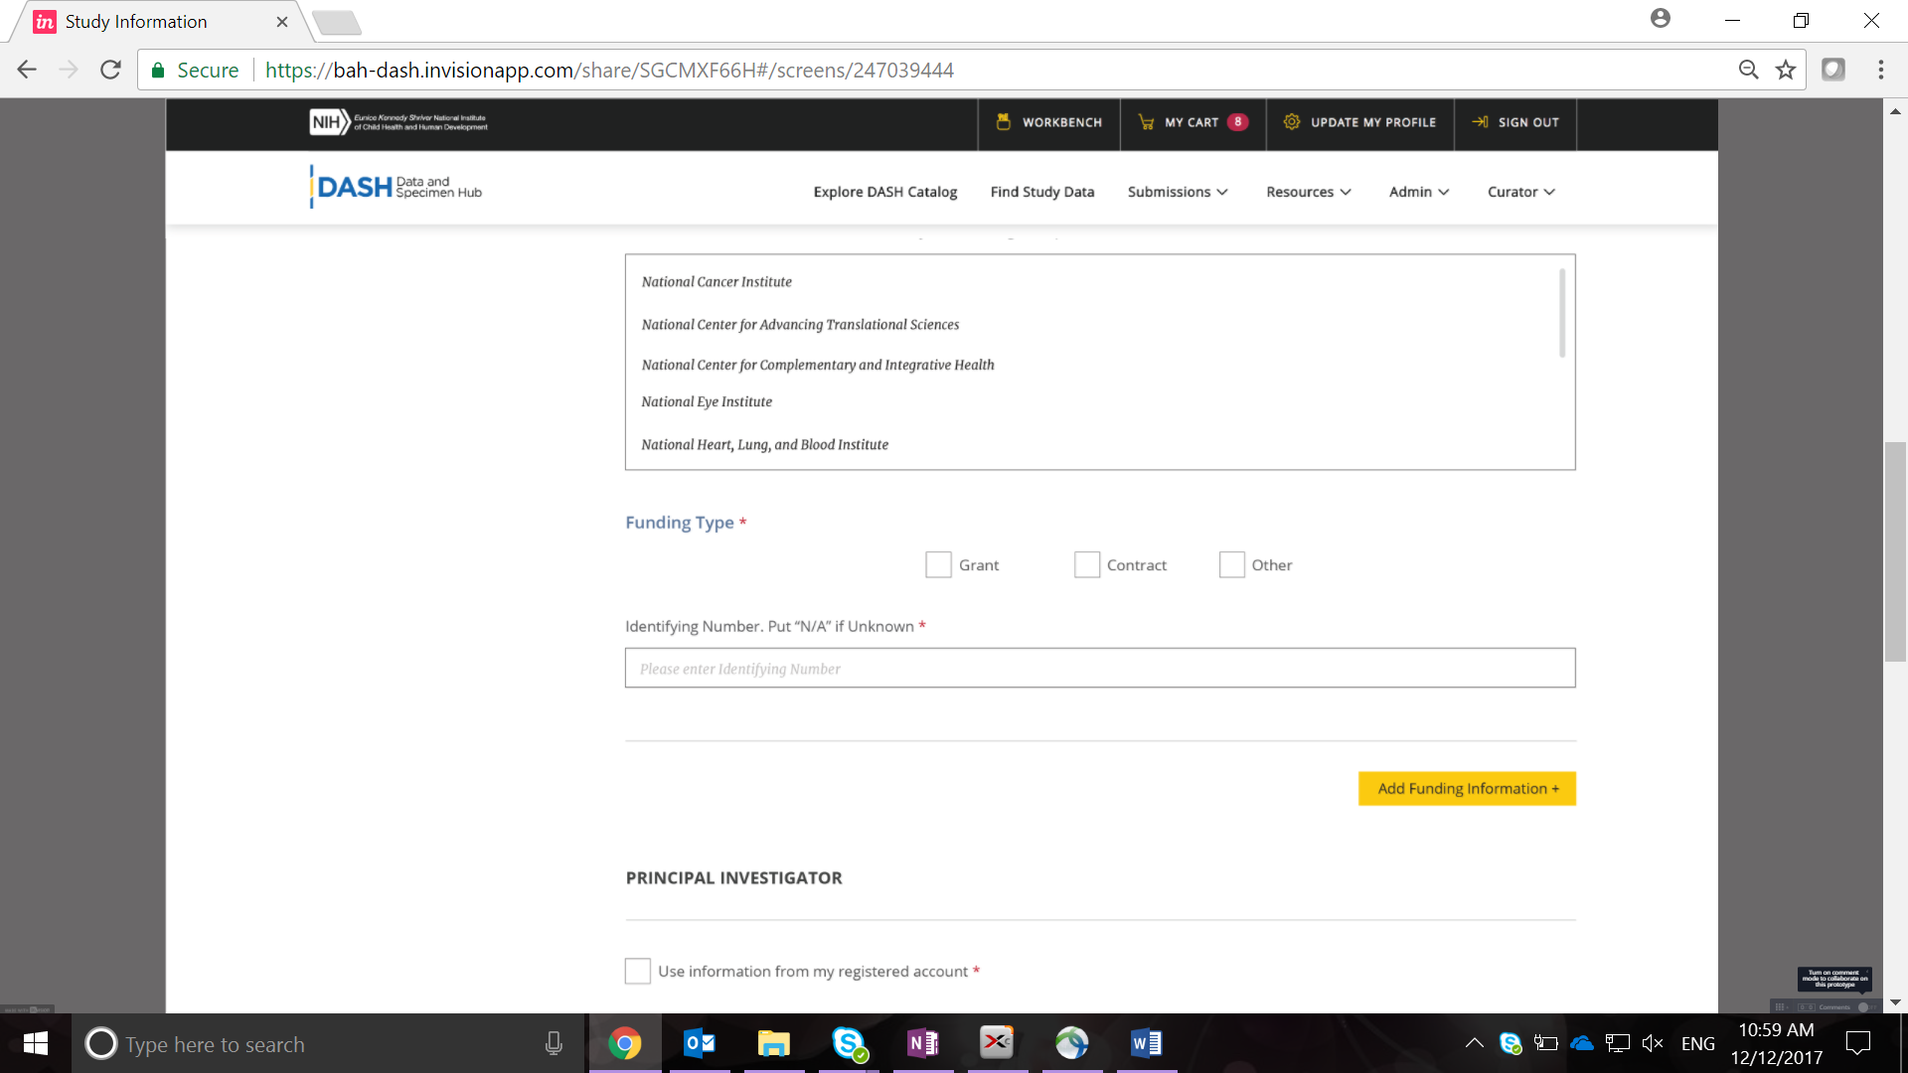Open My Cart shopping cart icon
The image size is (1908, 1073).
click(1146, 122)
